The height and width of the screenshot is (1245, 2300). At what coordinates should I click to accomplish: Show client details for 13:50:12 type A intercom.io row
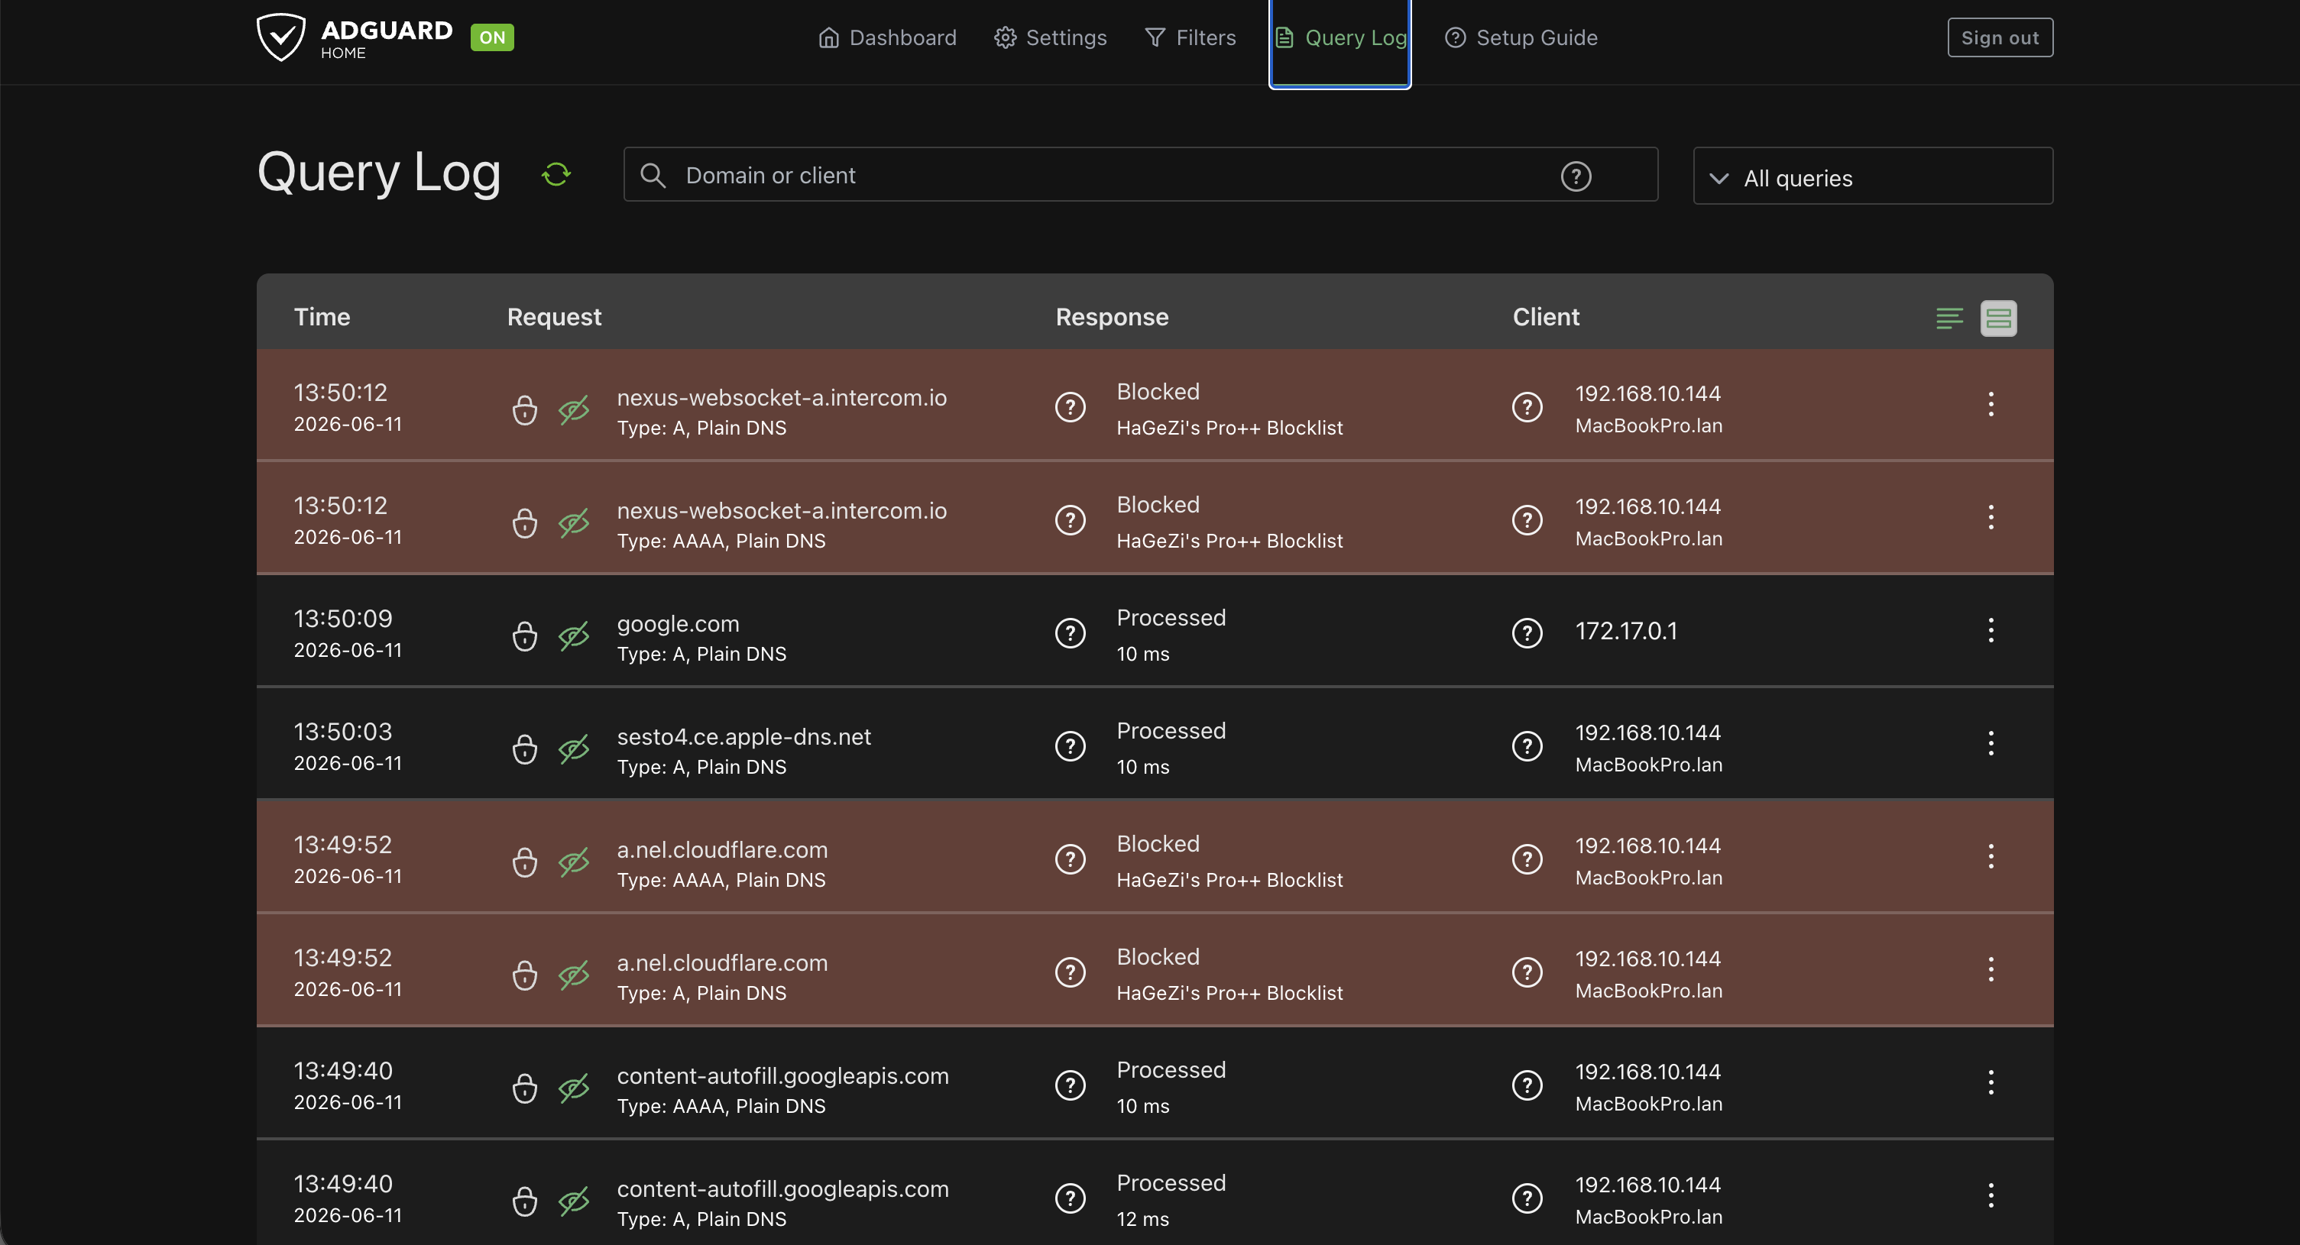click(x=1527, y=407)
